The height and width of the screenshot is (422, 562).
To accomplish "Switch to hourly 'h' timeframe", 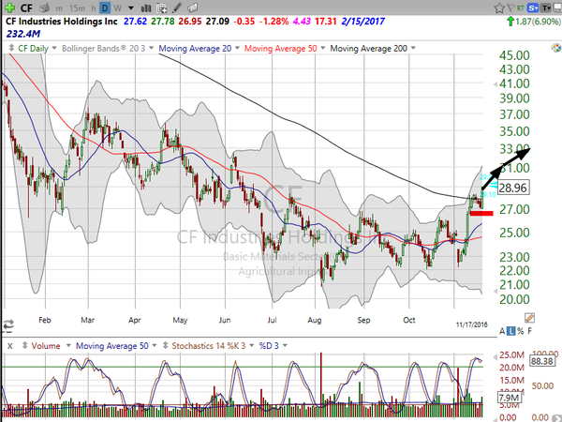I will point(93,8).
